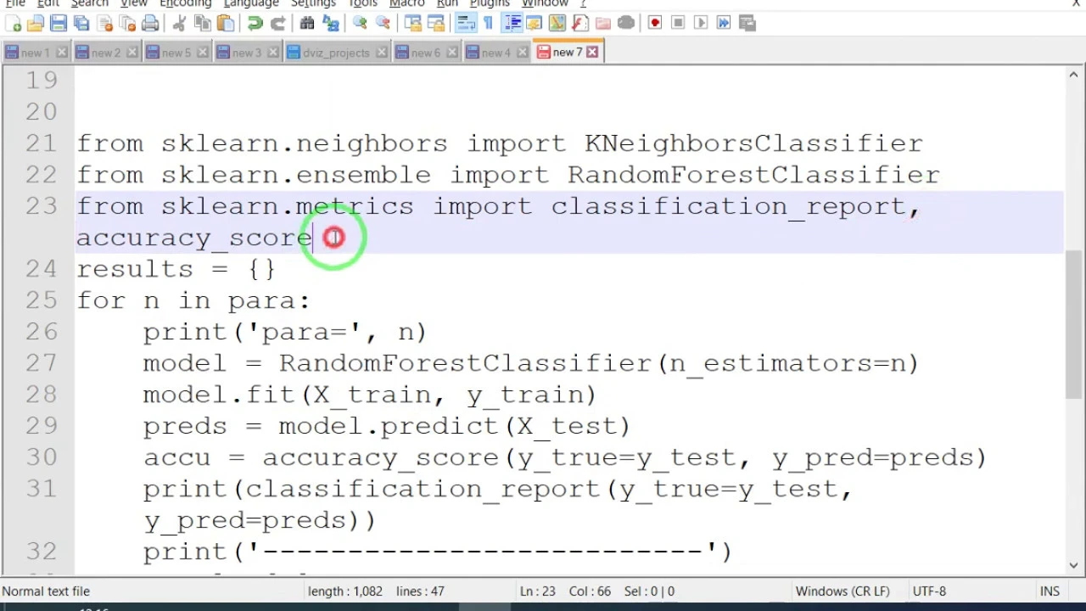1086x611 pixels.
Task: Undo the last edit via green arrow
Action: pyautogui.click(x=255, y=23)
